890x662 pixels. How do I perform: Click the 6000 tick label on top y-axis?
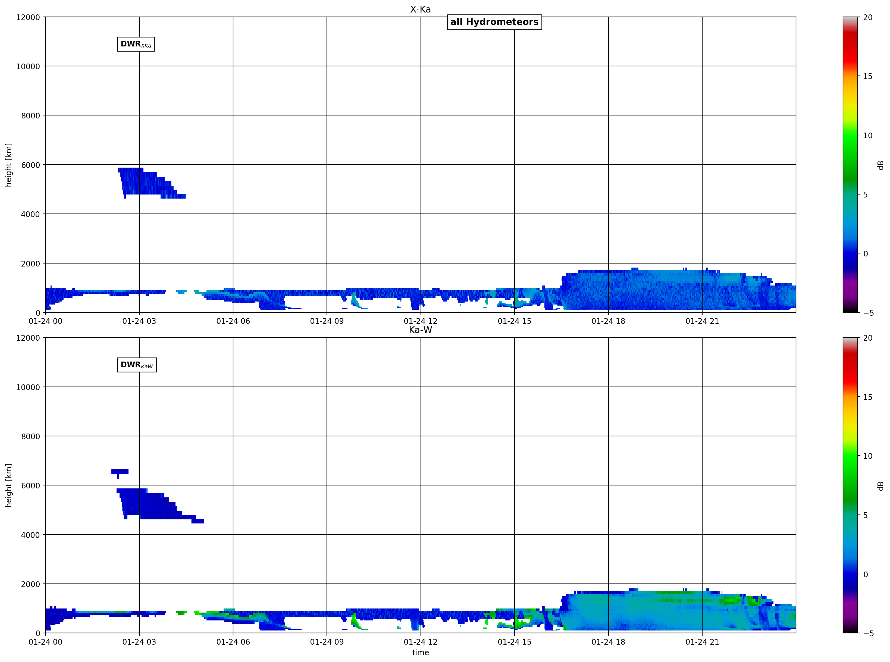[x=31, y=165]
